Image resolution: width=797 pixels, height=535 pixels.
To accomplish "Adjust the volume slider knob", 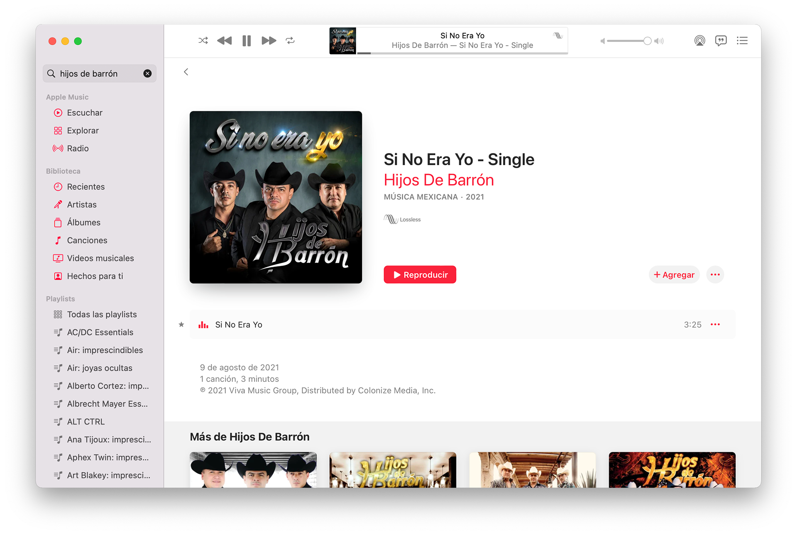I will pyautogui.click(x=647, y=41).
